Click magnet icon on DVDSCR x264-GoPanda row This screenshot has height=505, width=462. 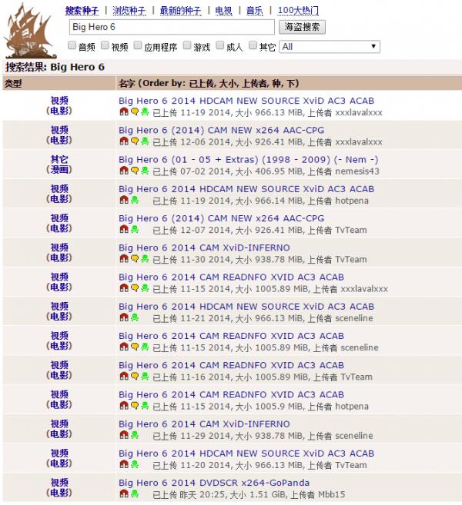point(124,493)
